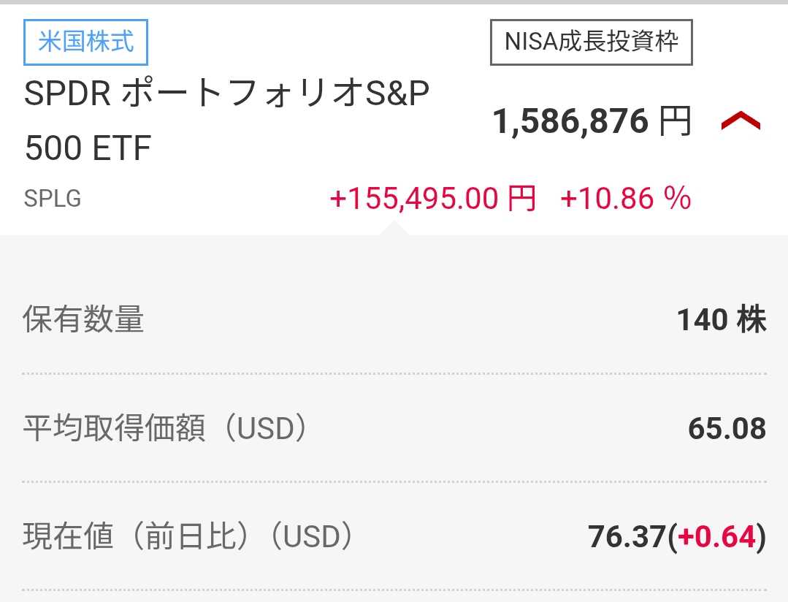Viewport: 788px width, 602px height.
Task: Open SPDR ポートフォリオS&P 500 ETF name
Action: click(226, 121)
